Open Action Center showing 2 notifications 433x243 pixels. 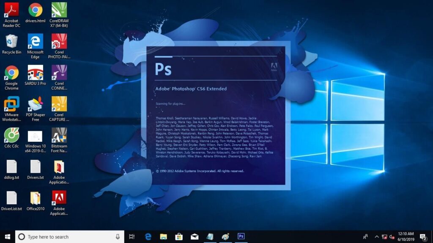point(422,236)
